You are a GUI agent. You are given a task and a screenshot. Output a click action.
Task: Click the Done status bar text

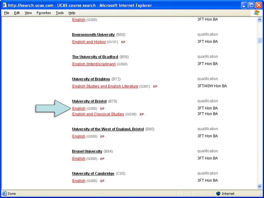(x=12, y=194)
